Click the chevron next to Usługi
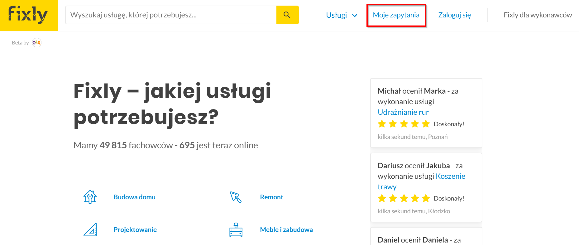The height and width of the screenshot is (245, 579). [x=354, y=16]
